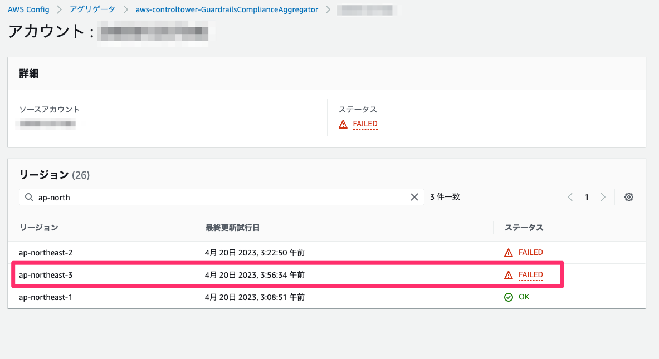Click the warning icon in ap-northeast-2 row
This screenshot has width=659, height=359.
pos(509,253)
